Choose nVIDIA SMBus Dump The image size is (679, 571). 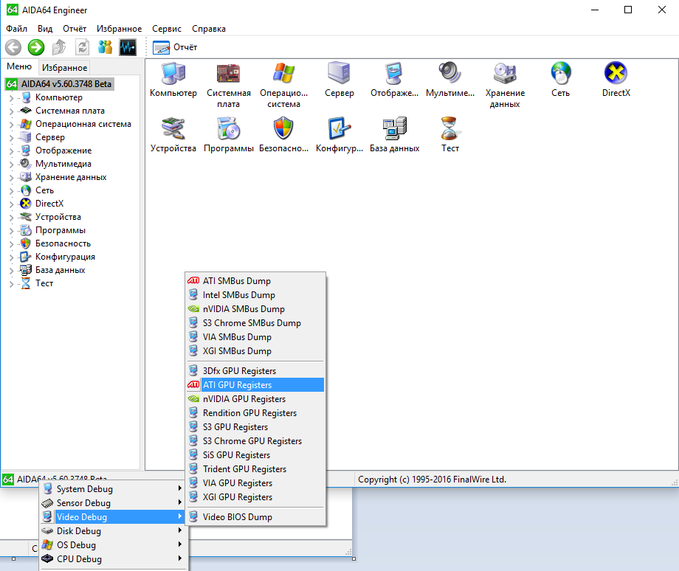[255, 309]
